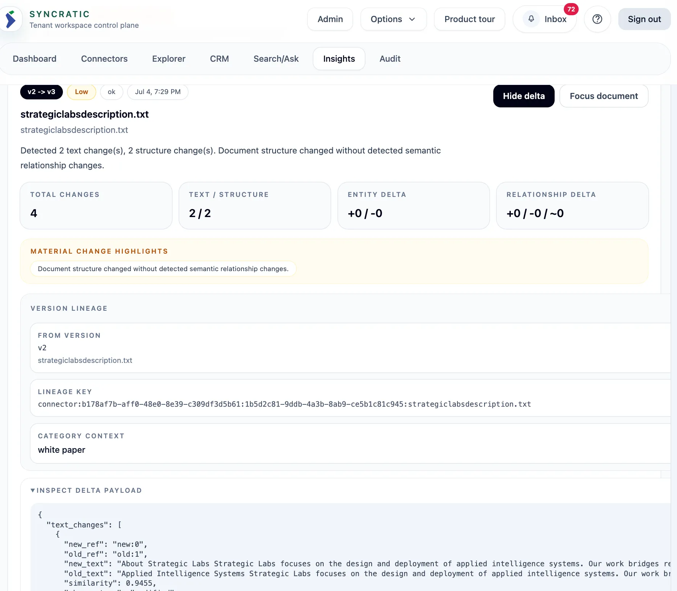Click Focus document button
Screen dimensions: 677x591
click(604, 96)
